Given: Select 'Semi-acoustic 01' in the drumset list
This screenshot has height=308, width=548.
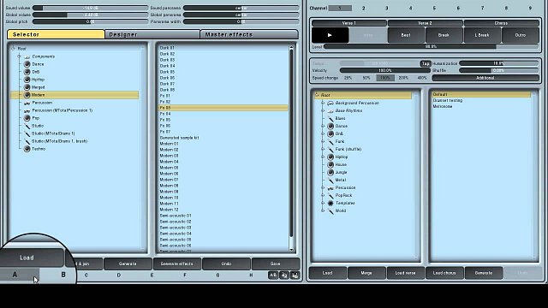Looking at the screenshot, I should coord(176,216).
